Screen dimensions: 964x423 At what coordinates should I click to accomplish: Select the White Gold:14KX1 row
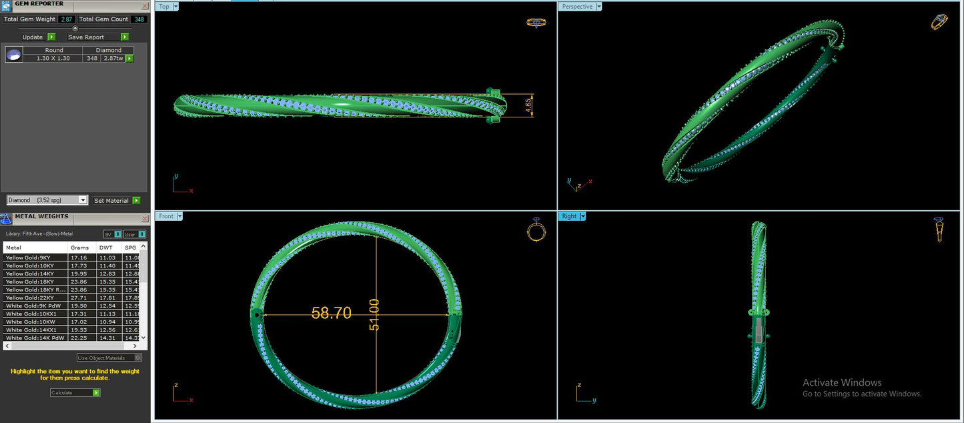[x=72, y=330]
